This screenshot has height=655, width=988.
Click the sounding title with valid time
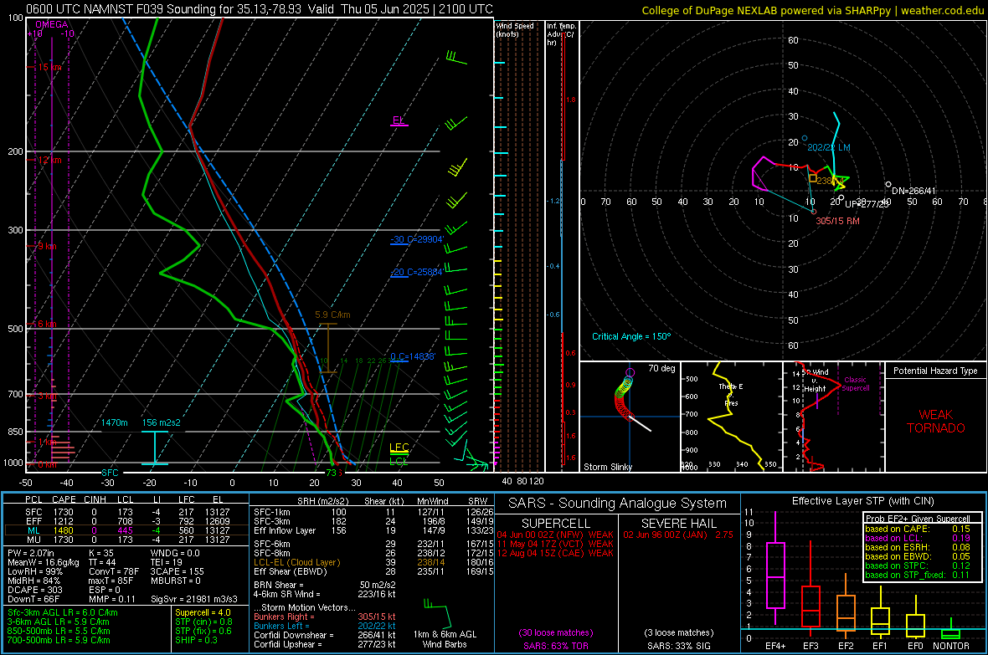click(x=259, y=9)
